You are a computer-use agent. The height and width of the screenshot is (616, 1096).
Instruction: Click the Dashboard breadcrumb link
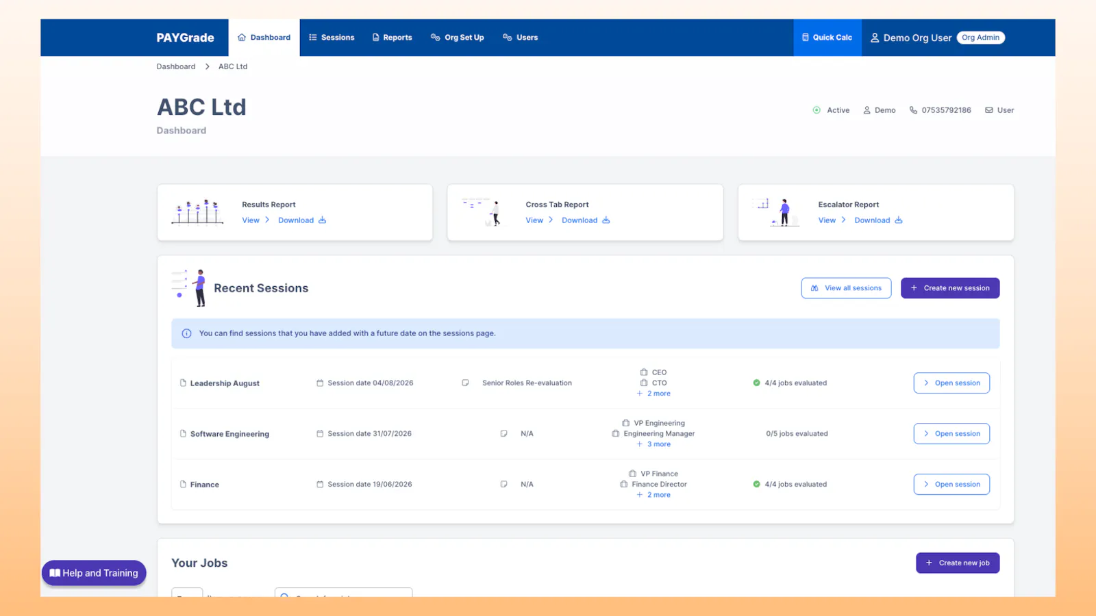click(175, 66)
